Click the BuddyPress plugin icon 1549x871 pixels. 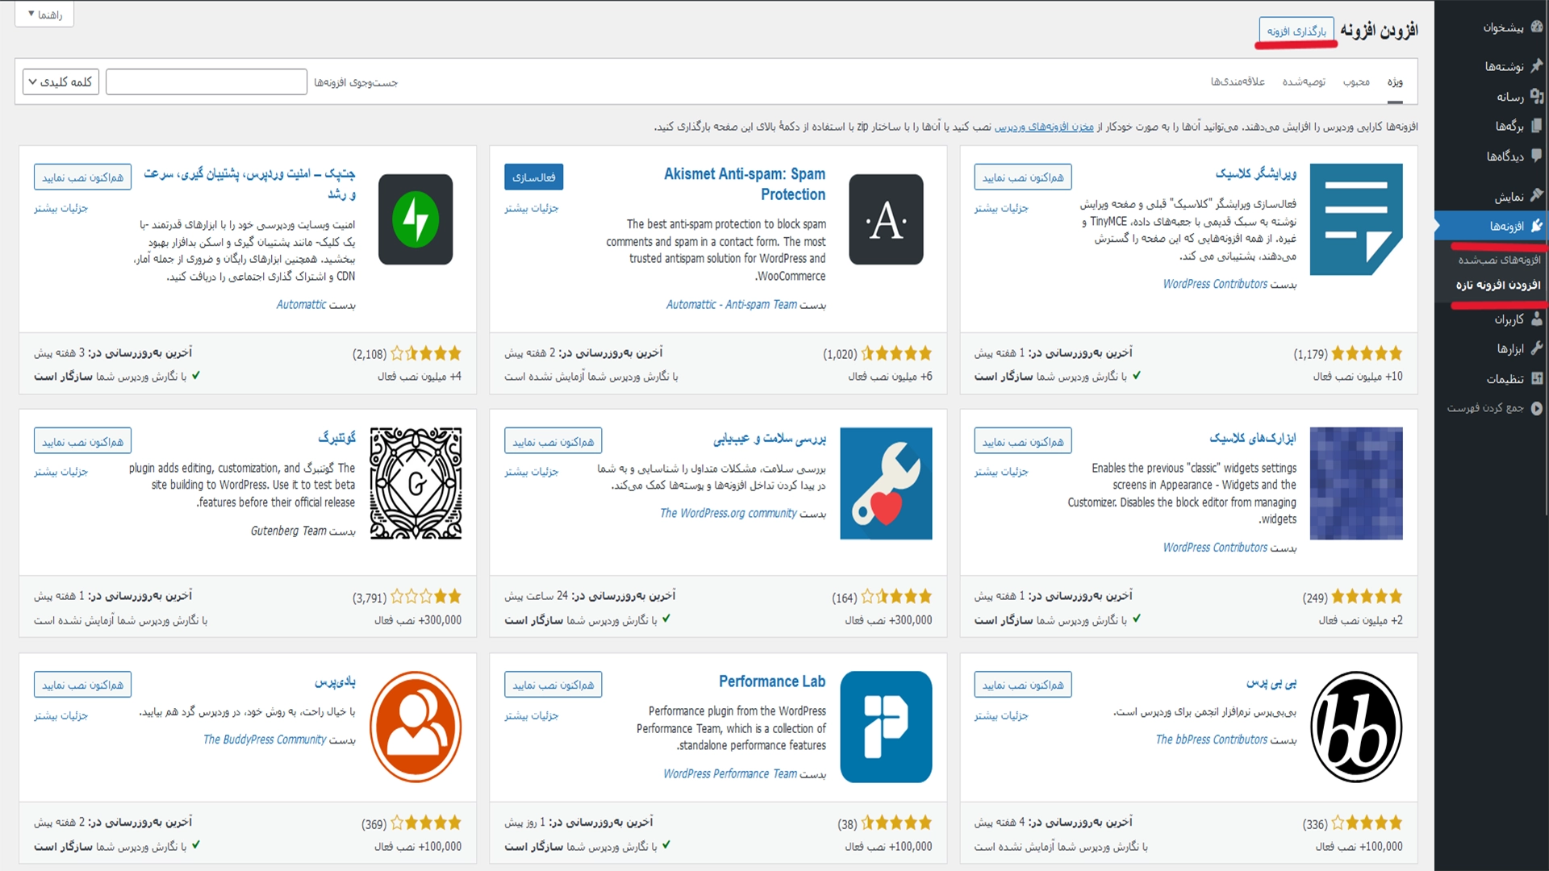point(415,727)
